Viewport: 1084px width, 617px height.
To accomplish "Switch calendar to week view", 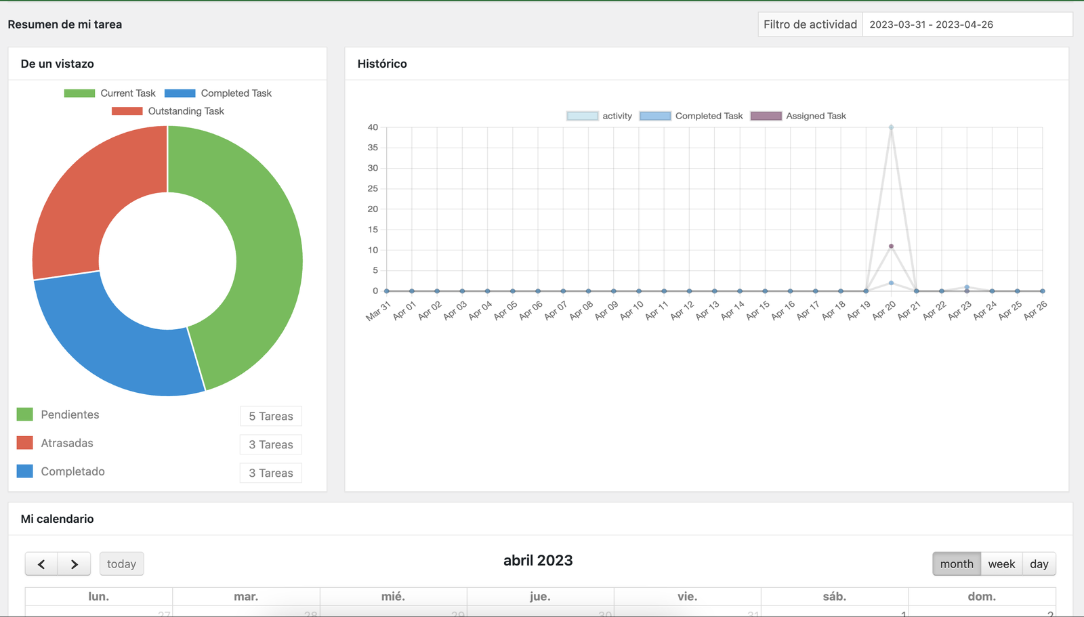I will pos(1001,564).
